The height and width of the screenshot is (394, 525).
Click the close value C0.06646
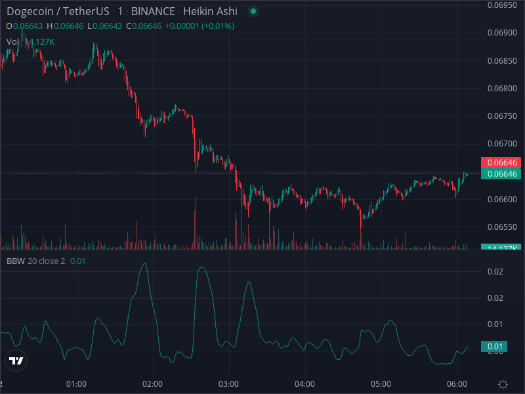[x=144, y=26]
